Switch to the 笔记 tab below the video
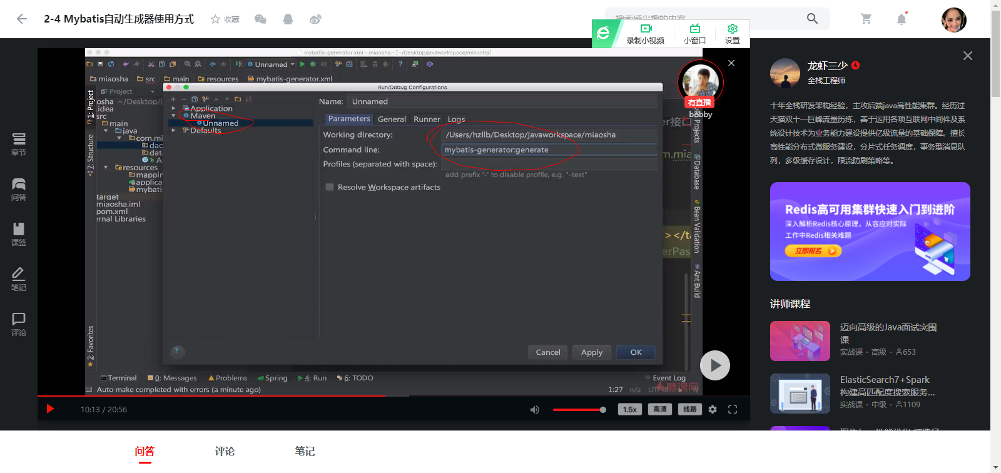 (x=305, y=451)
